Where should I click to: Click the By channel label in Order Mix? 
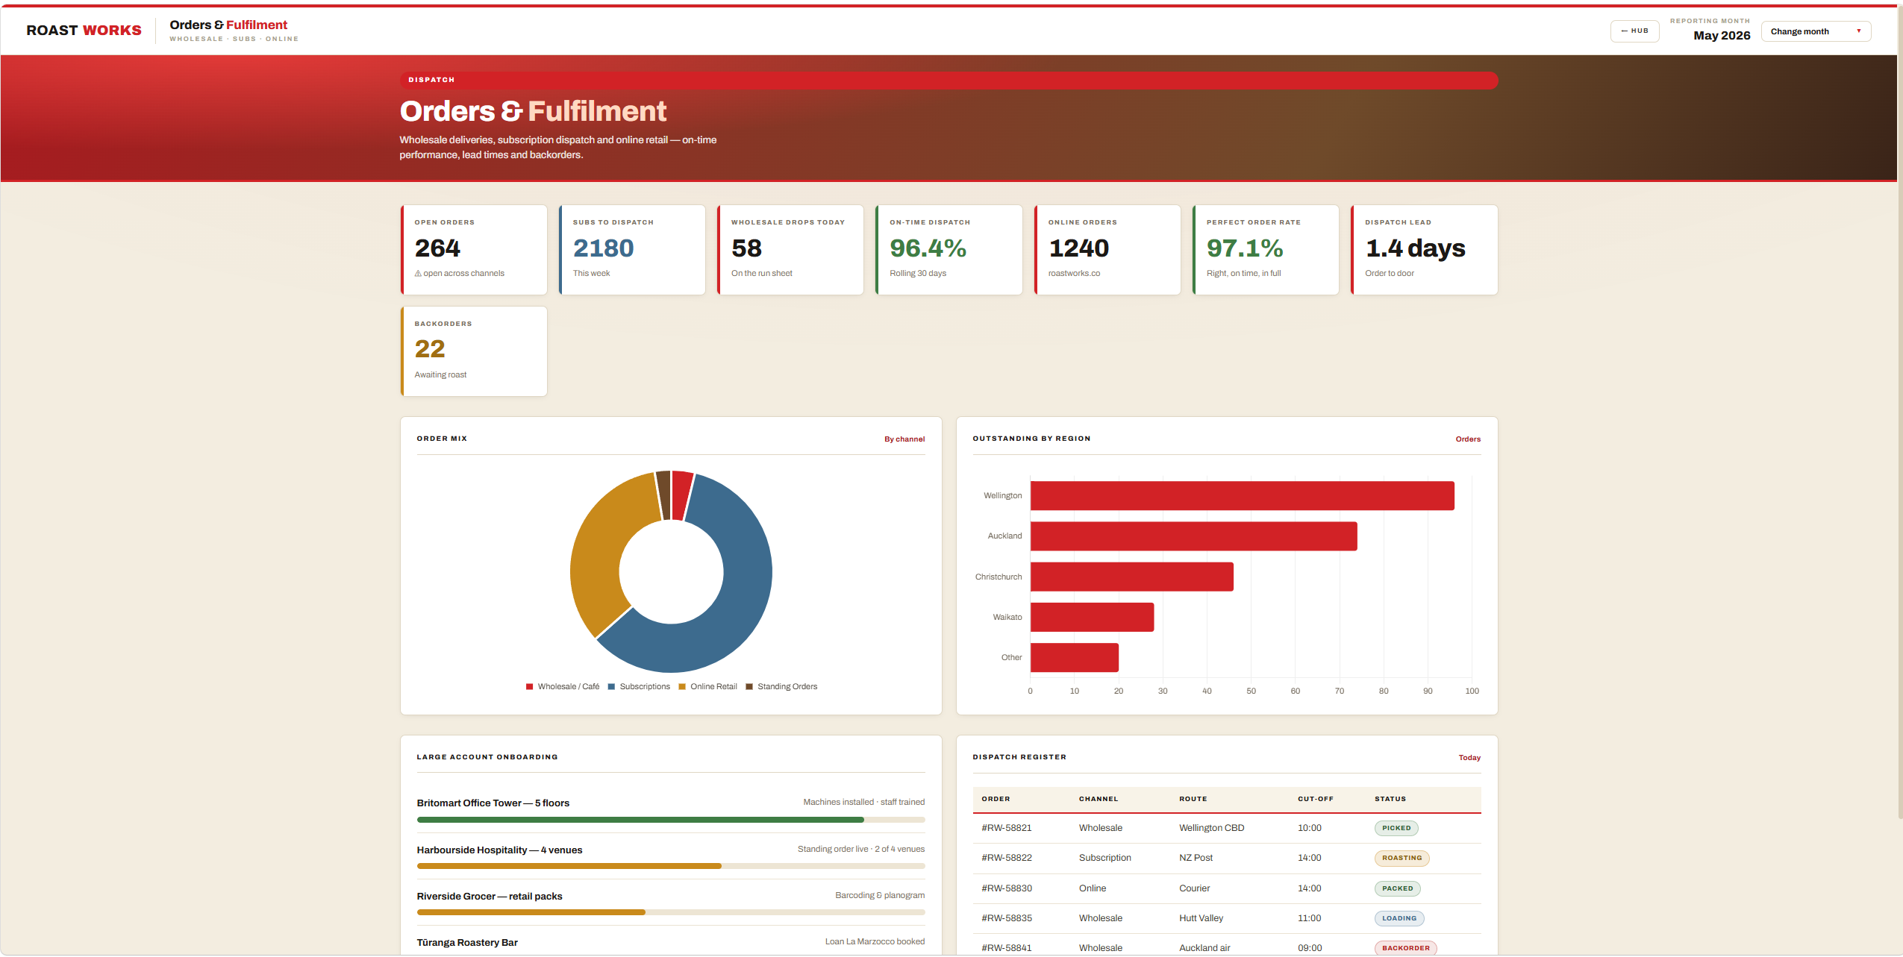904,439
